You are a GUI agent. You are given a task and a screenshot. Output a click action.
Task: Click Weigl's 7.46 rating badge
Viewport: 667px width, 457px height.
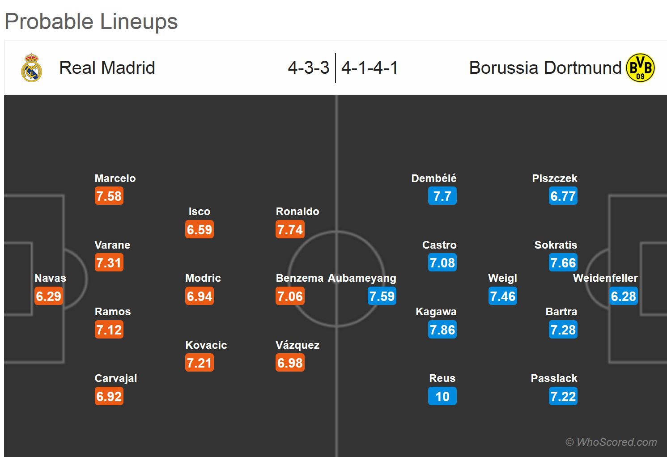[502, 296]
